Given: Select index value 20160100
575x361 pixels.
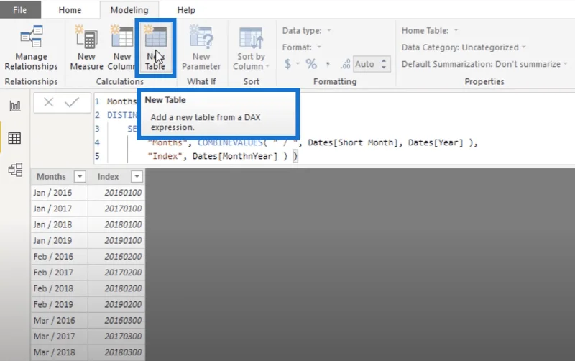Looking at the screenshot, I should (x=116, y=193).
